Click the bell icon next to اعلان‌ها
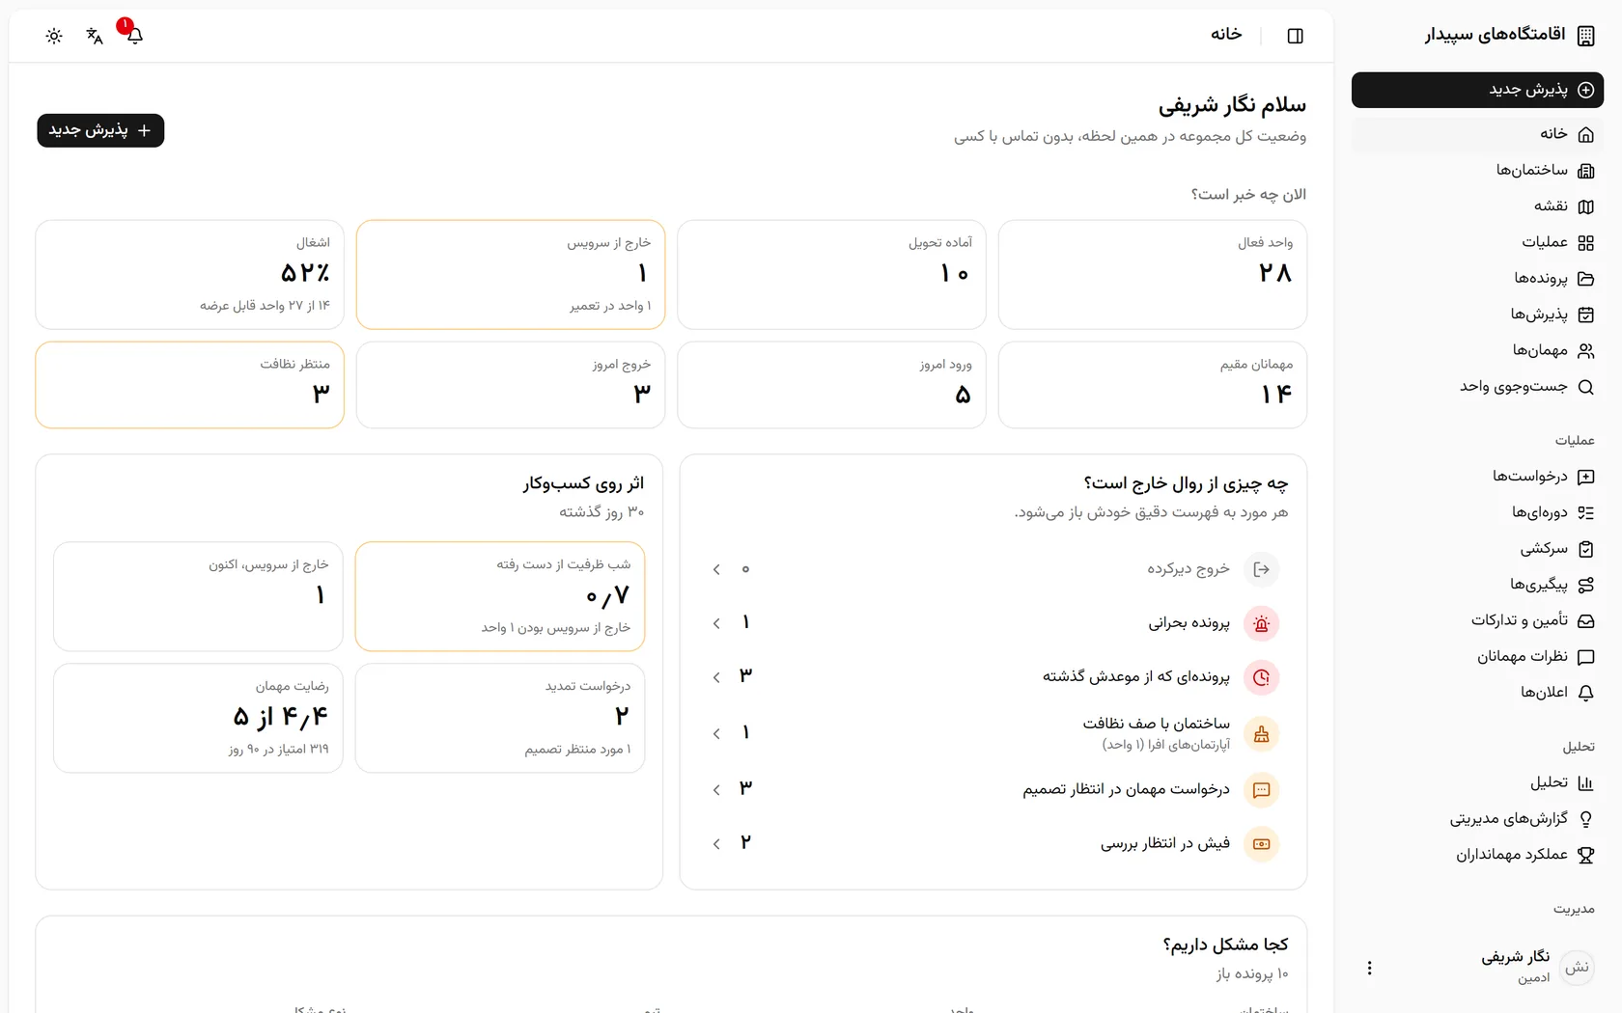 click(x=1585, y=693)
